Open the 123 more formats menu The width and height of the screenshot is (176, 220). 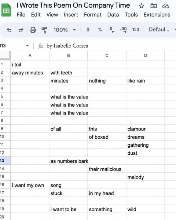(x=135, y=30)
